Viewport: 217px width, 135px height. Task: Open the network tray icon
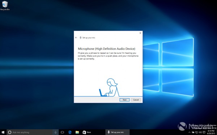coord(197,132)
